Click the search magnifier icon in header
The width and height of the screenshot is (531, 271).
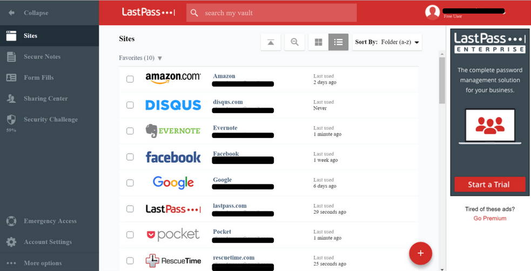coord(194,13)
